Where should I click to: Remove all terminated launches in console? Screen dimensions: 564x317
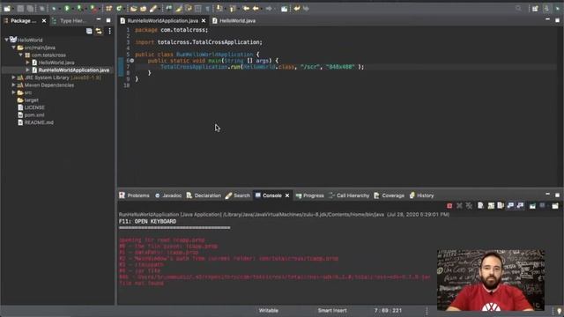point(469,205)
